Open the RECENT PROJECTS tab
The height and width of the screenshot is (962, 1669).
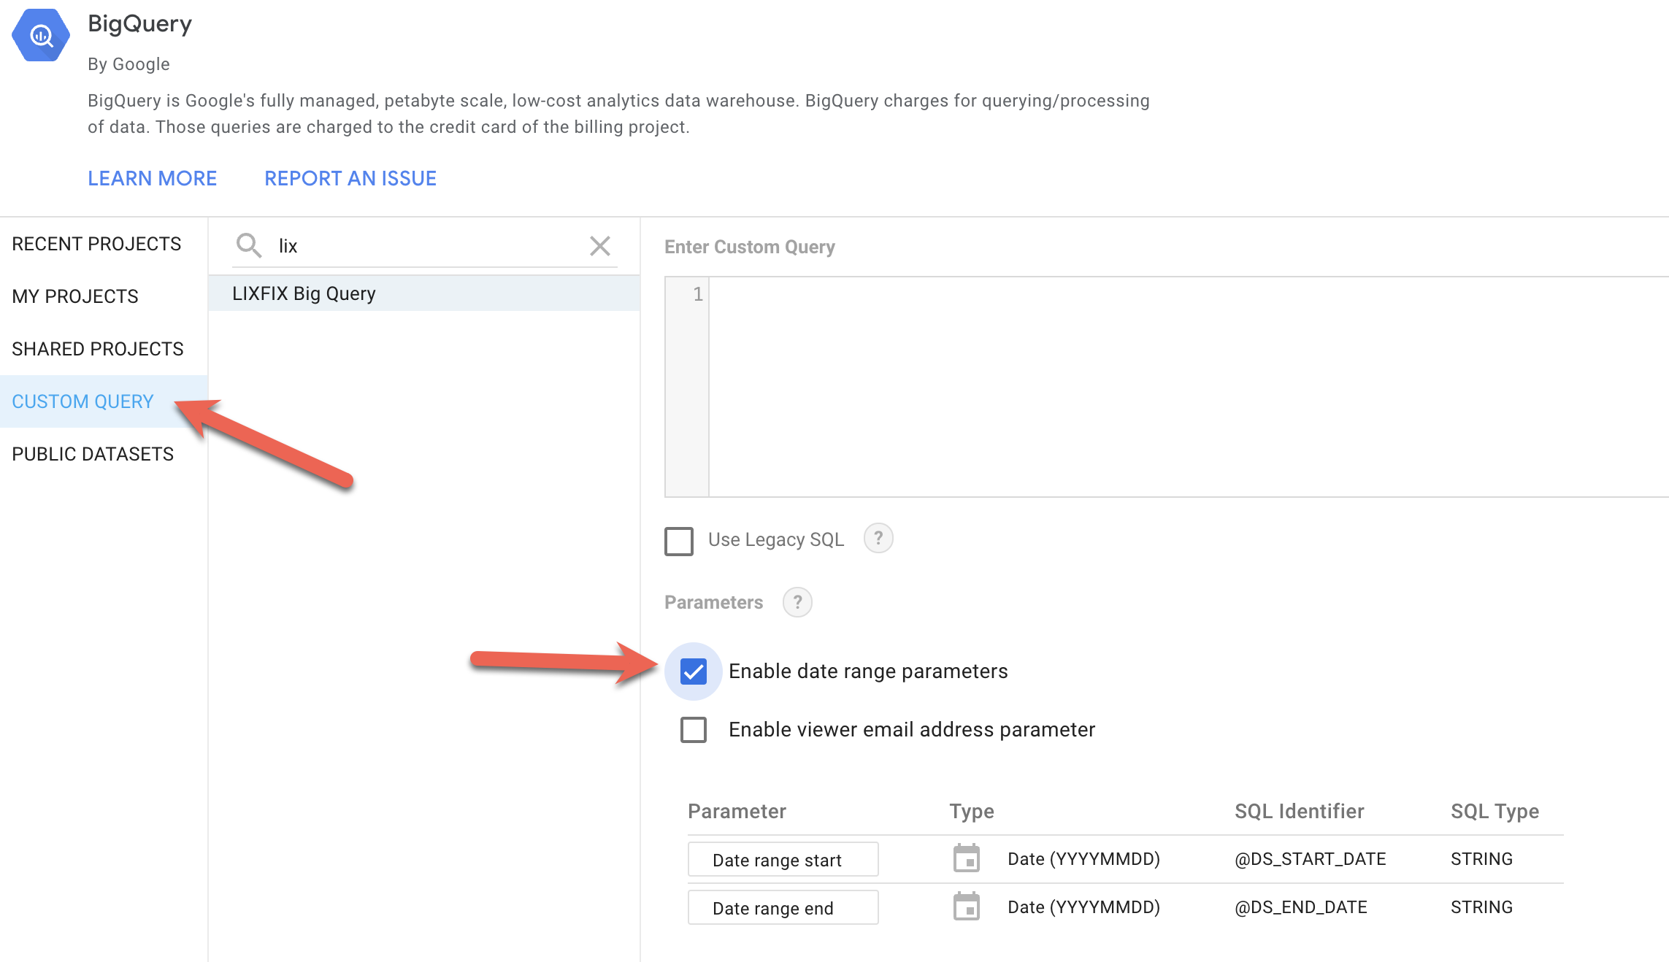[104, 244]
